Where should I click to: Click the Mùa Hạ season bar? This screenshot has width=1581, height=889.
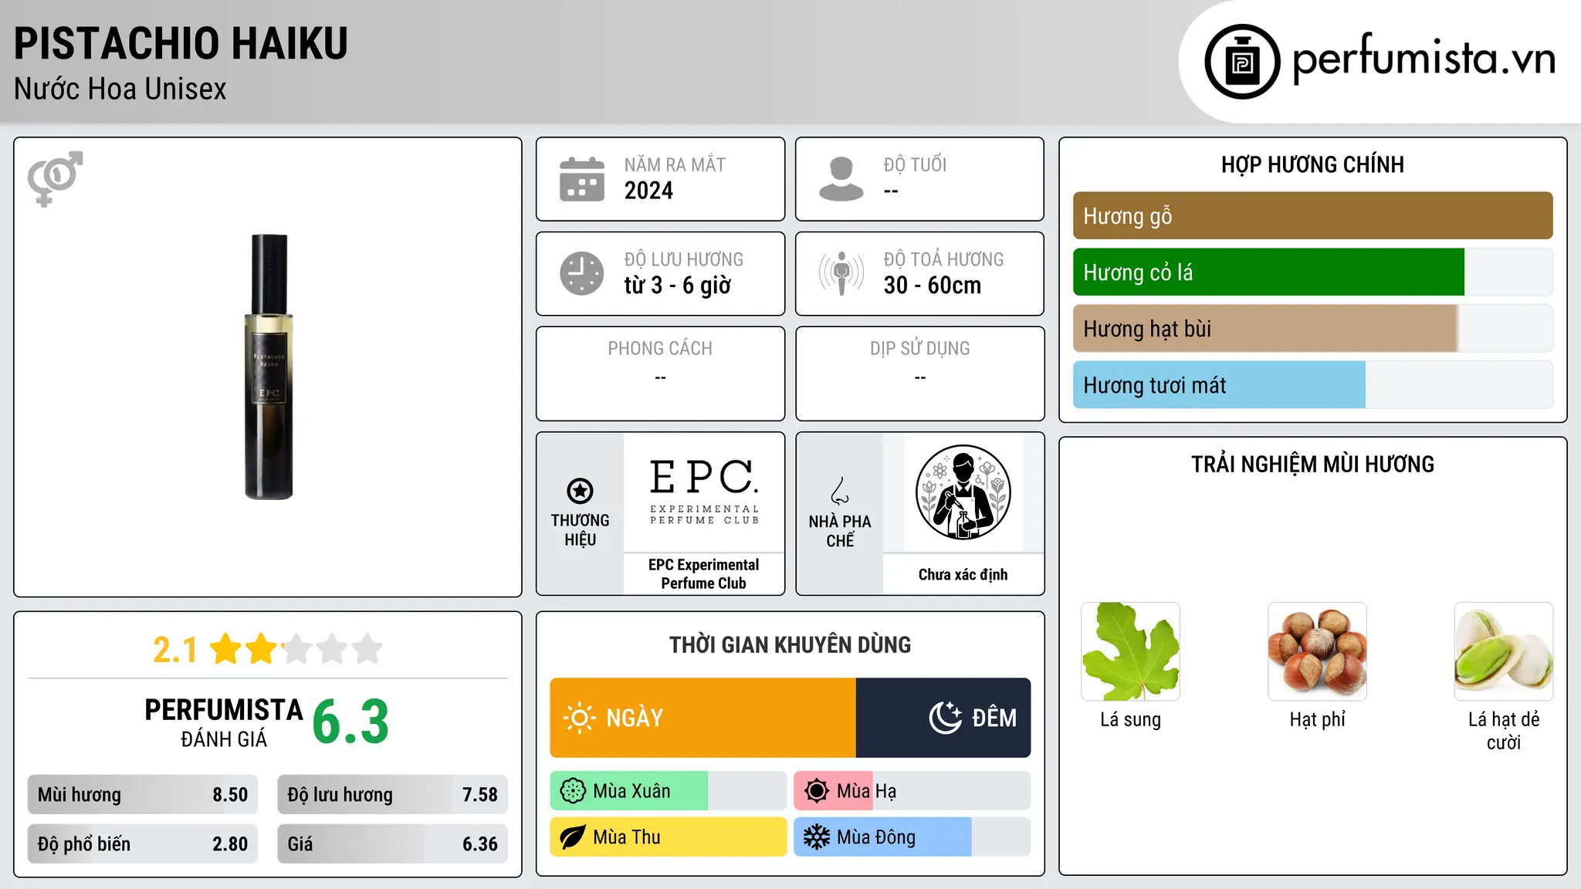[912, 791]
